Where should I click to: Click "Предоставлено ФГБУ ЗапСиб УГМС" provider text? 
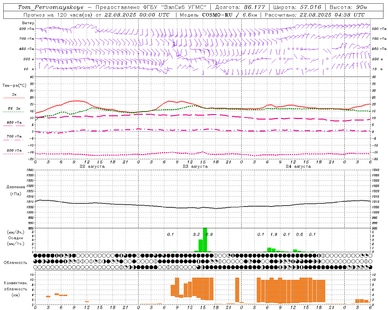151,7
